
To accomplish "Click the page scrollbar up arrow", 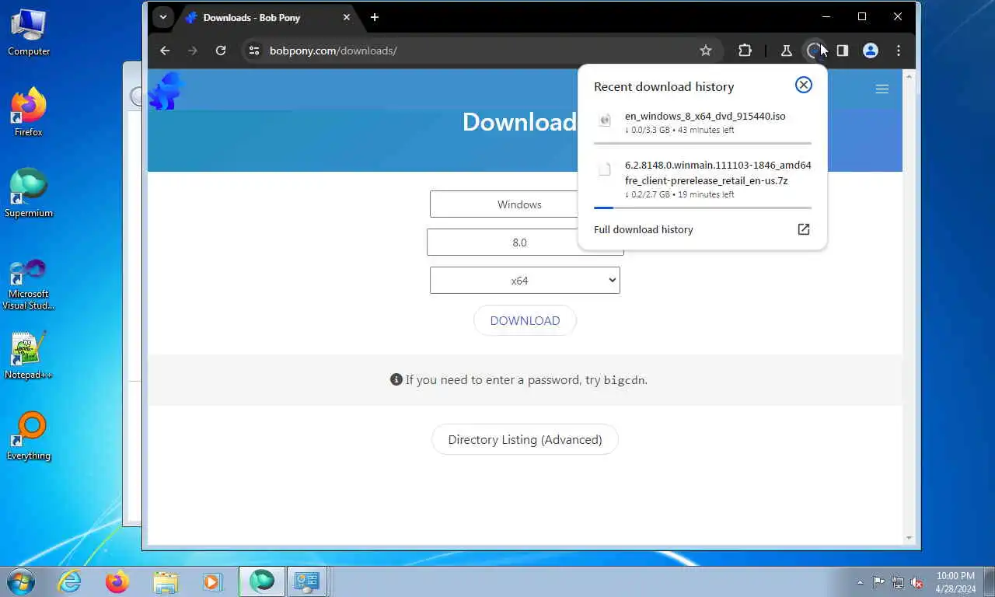I will [x=909, y=76].
